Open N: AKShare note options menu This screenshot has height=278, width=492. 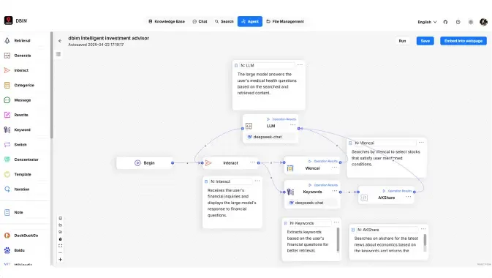(x=423, y=229)
